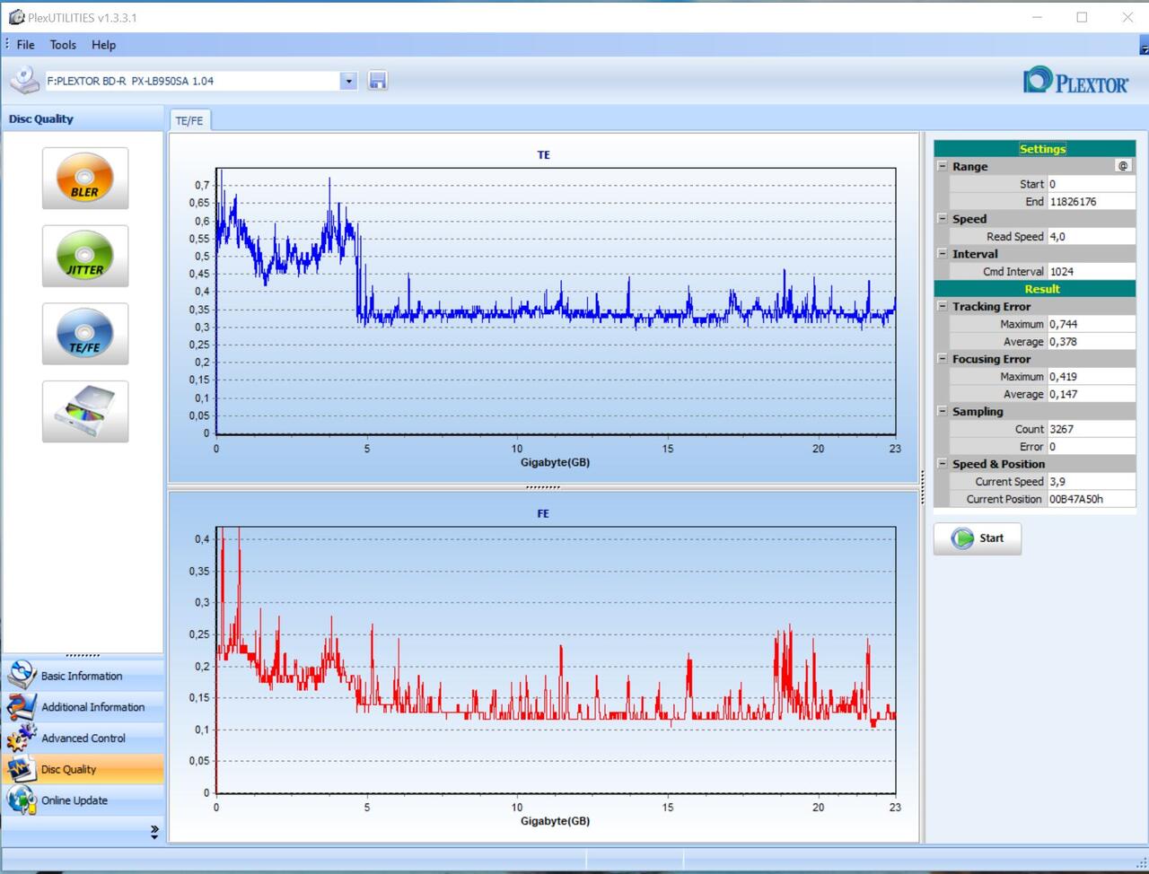
Task: Open the BLER disc test
Action: (x=85, y=179)
